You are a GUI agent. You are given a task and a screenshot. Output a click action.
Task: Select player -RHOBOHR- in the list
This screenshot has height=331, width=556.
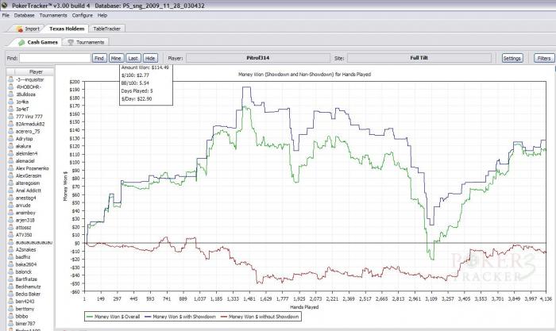click(x=29, y=87)
